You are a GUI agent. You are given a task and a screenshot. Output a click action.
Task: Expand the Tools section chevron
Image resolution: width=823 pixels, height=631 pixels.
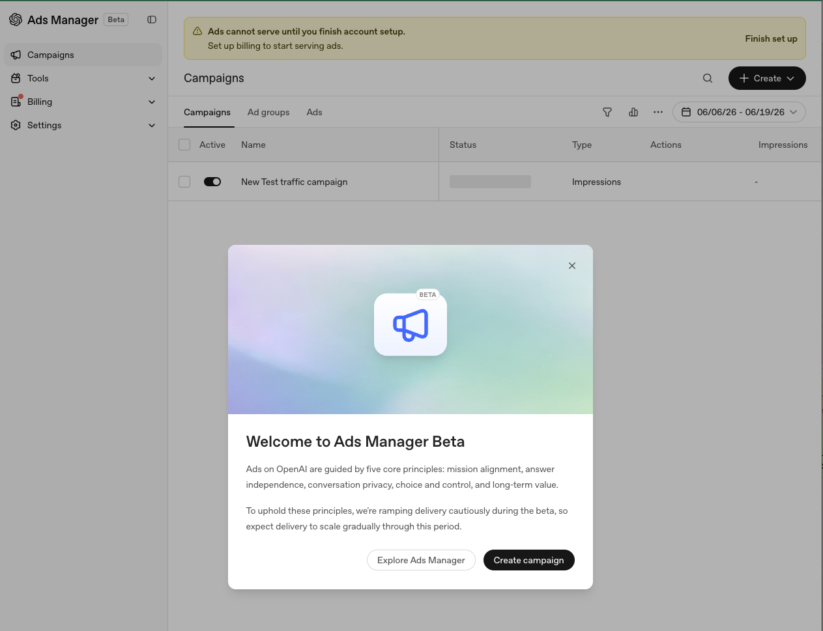click(x=152, y=78)
